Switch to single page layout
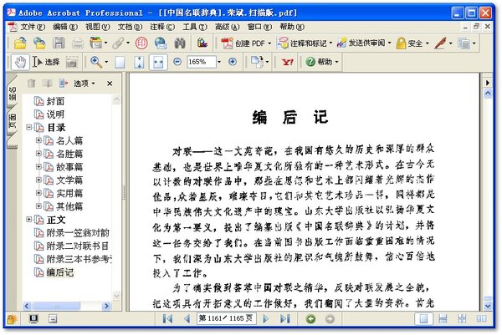This screenshot has width=502, height=335. tap(423, 318)
